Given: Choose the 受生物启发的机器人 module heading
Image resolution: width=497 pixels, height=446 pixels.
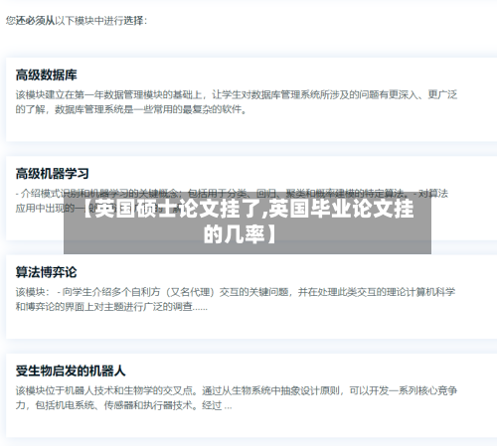Looking at the screenshot, I should tap(71, 371).
